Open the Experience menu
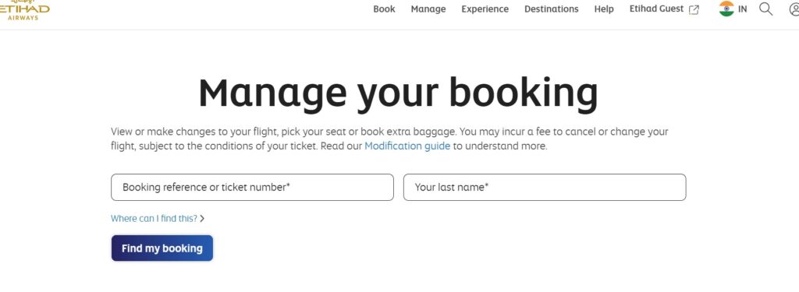The height and width of the screenshot is (292, 799). pos(485,9)
